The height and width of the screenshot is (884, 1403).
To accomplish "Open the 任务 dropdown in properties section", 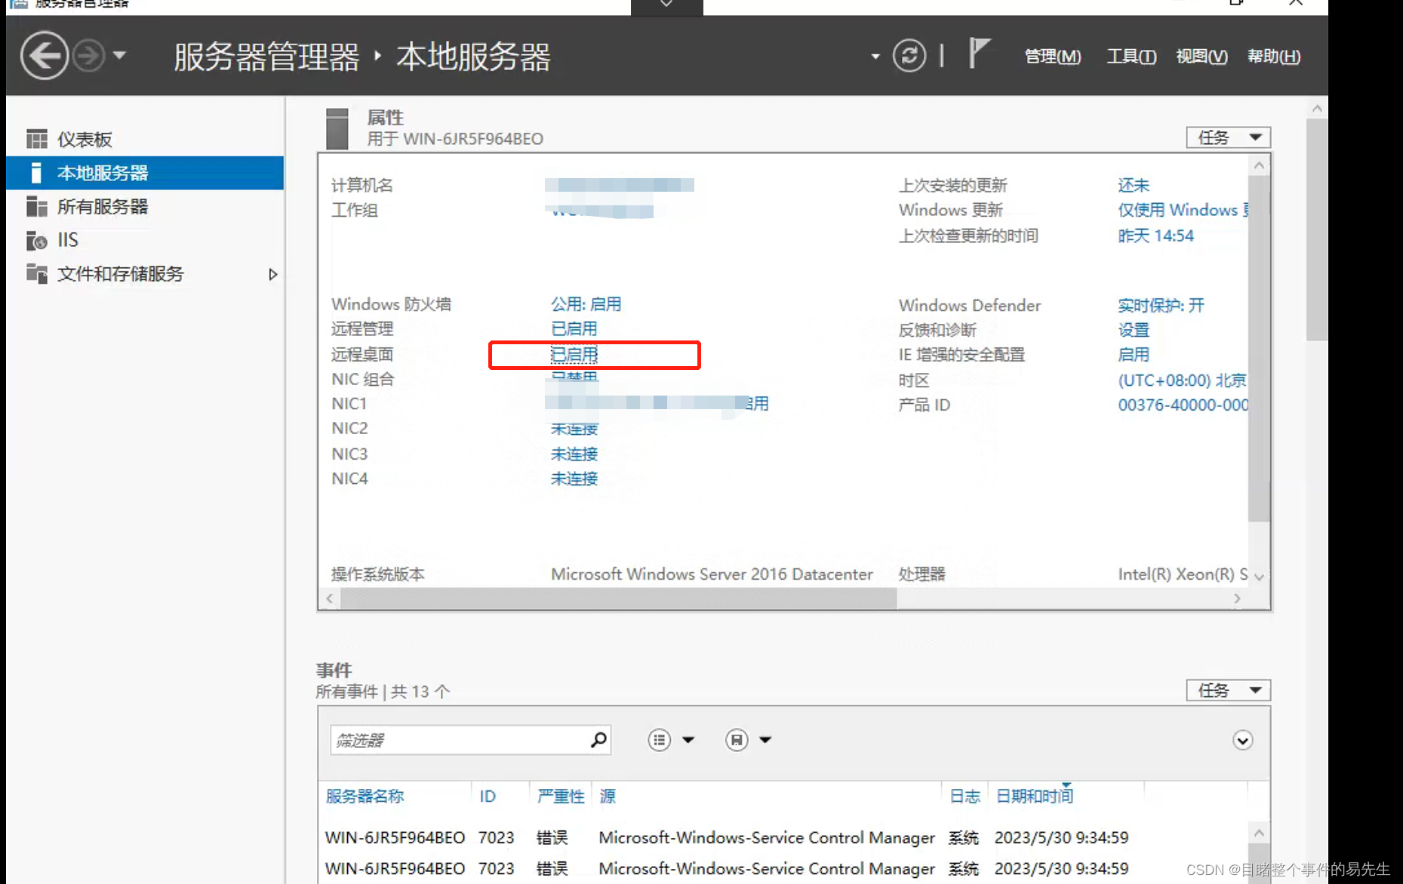I will [1229, 137].
